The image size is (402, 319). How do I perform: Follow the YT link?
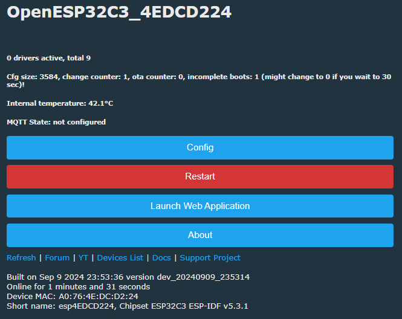pos(83,257)
